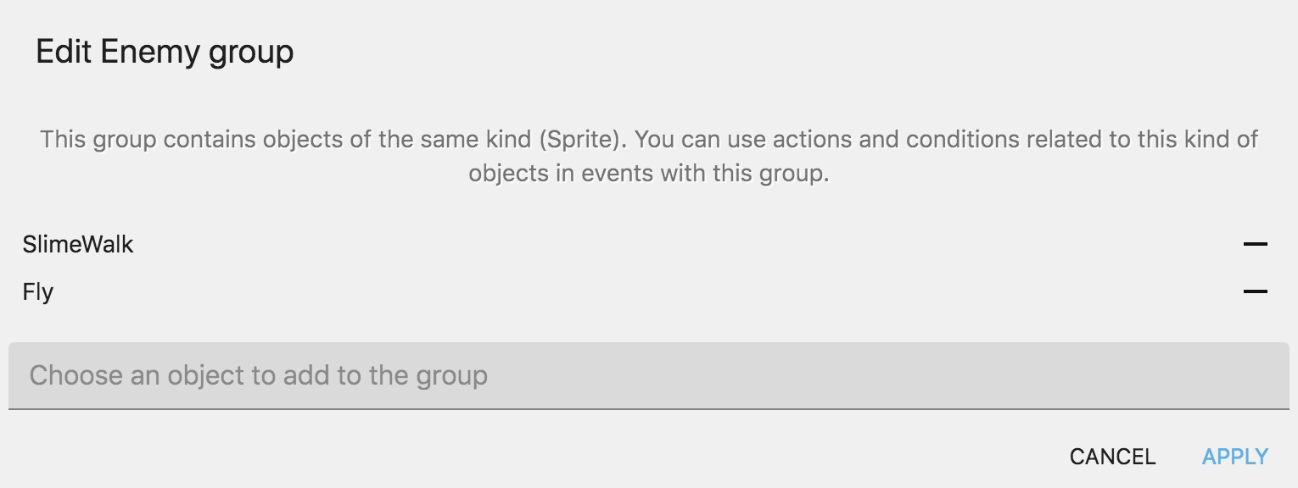This screenshot has width=1298, height=488.
Task: Click the first line of the description text
Action: (x=648, y=139)
